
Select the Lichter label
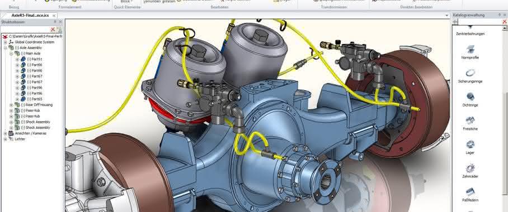(x=20, y=139)
